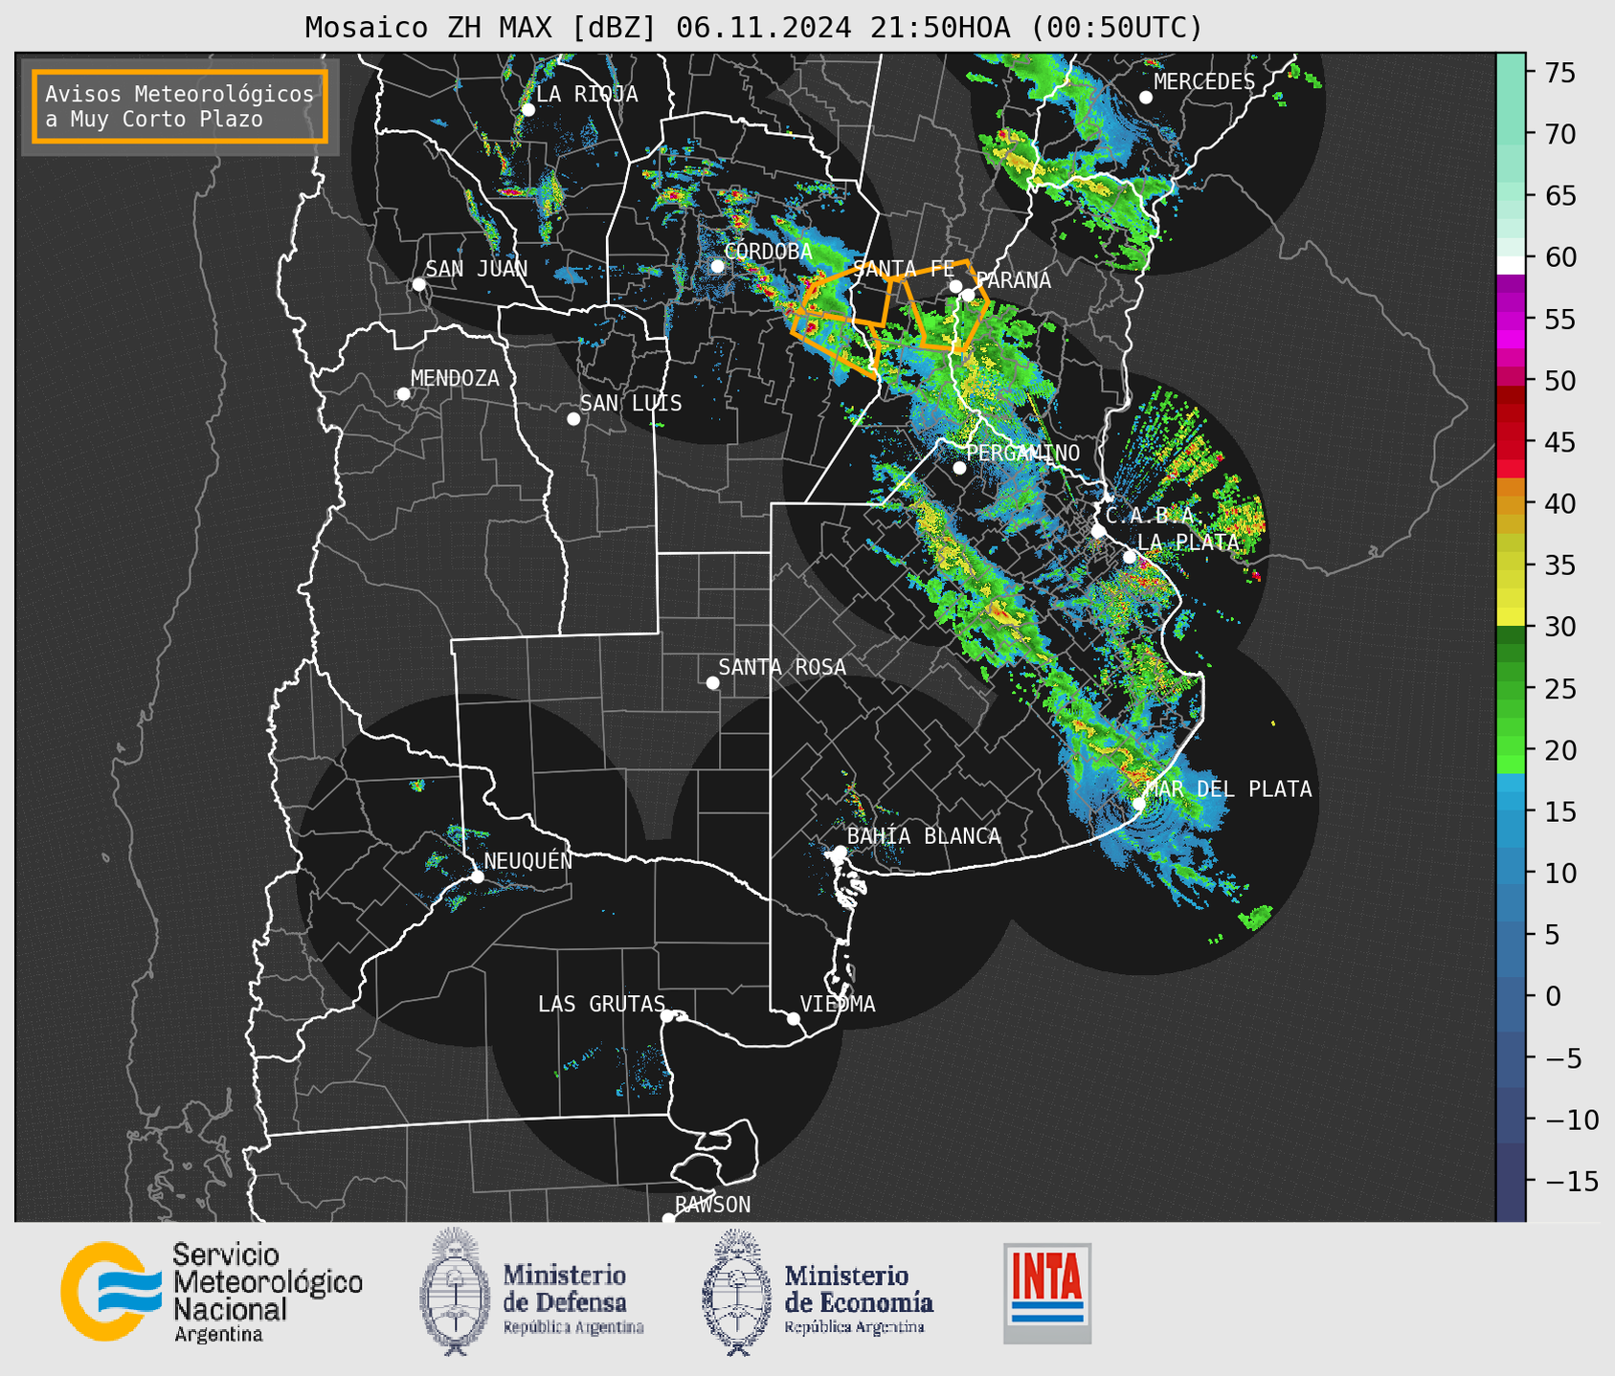
Task: Click the PERGAMINO city marker
Action: (x=959, y=468)
